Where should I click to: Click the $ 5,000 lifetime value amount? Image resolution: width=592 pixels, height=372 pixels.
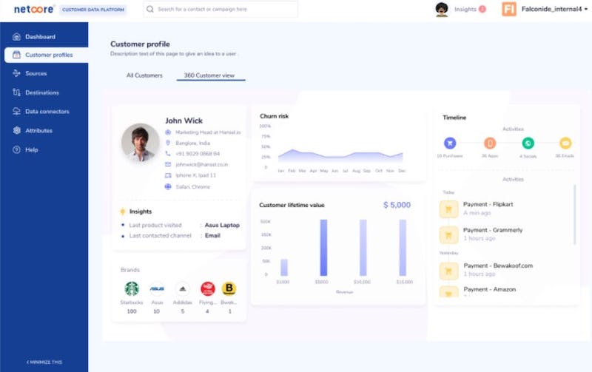point(397,205)
